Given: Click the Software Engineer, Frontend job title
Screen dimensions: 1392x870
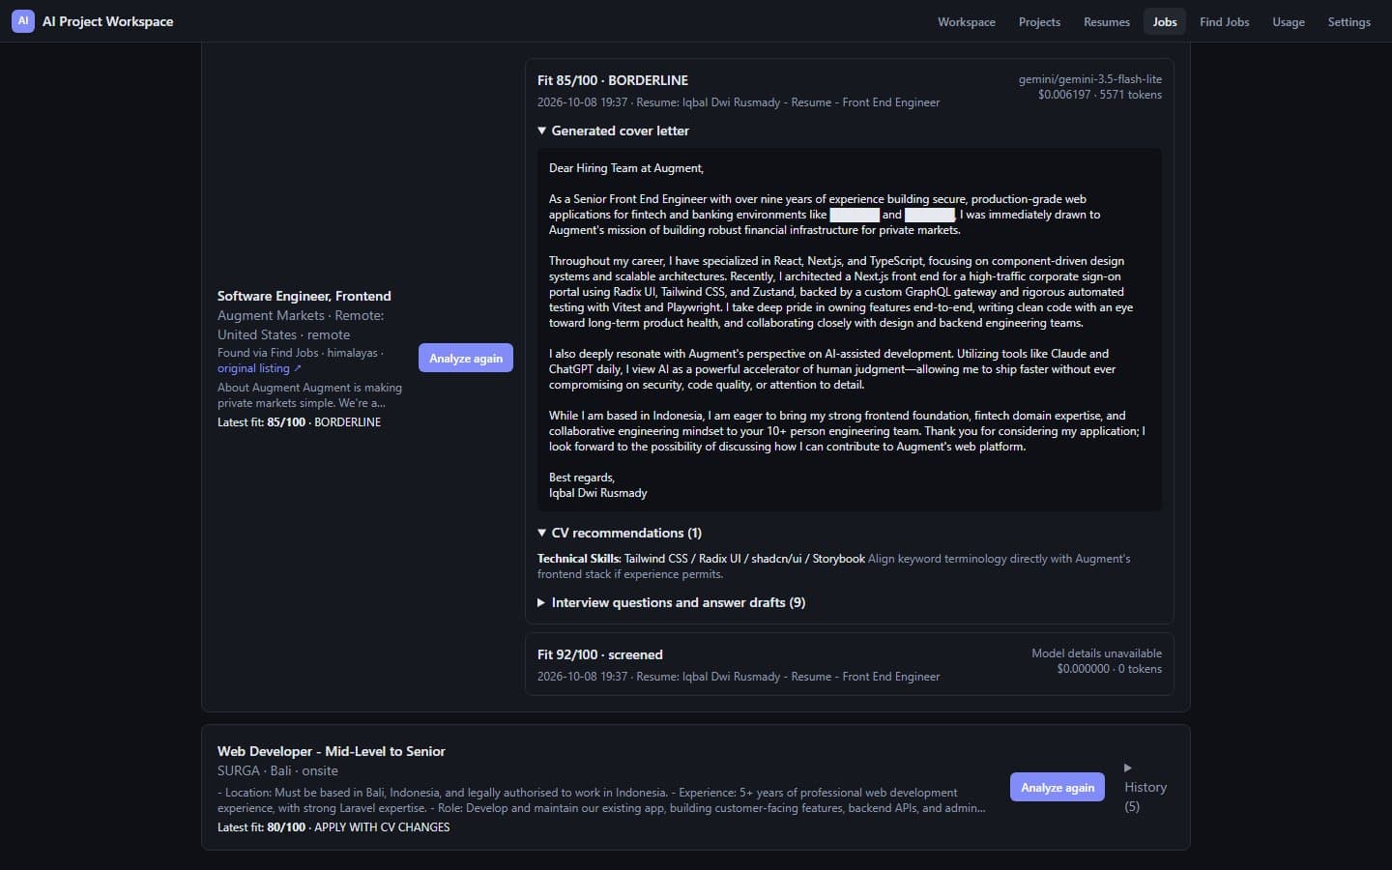Looking at the screenshot, I should [304, 296].
